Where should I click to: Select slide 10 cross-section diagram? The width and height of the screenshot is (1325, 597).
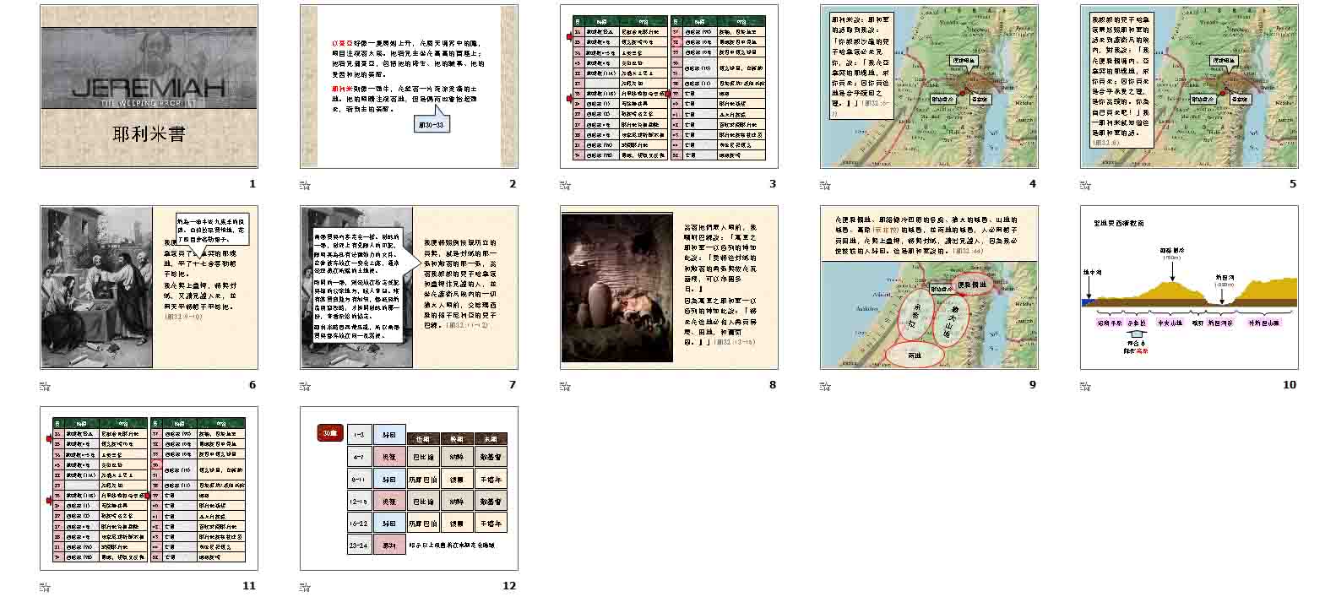click(x=1189, y=287)
